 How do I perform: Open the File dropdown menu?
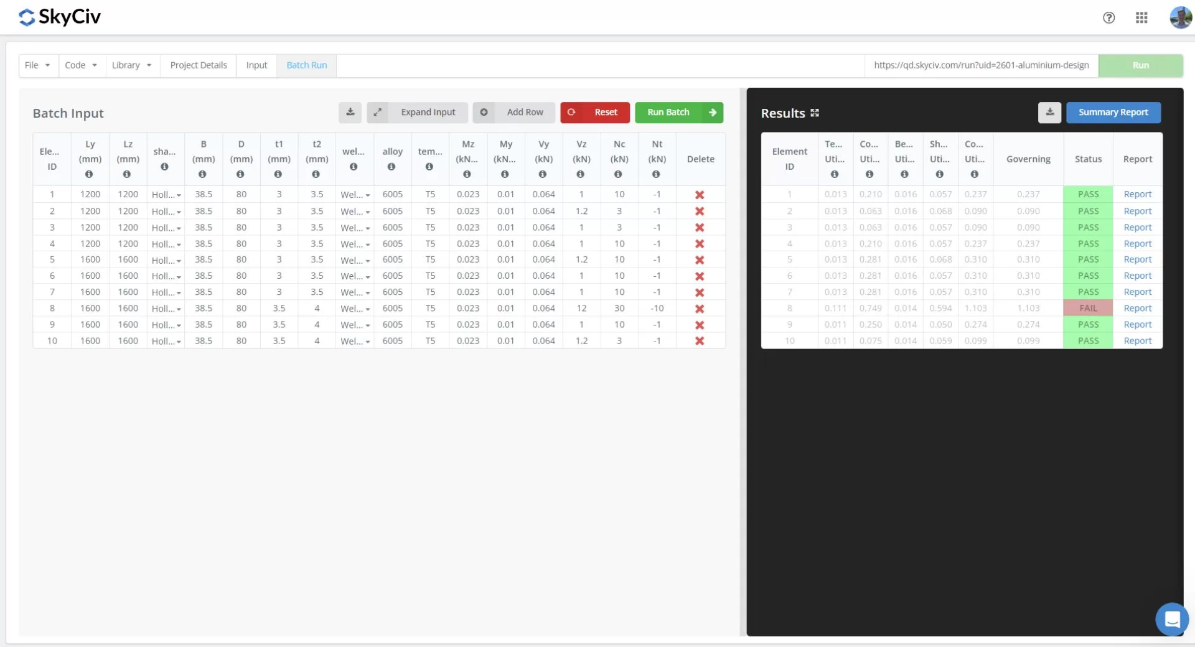(x=37, y=65)
